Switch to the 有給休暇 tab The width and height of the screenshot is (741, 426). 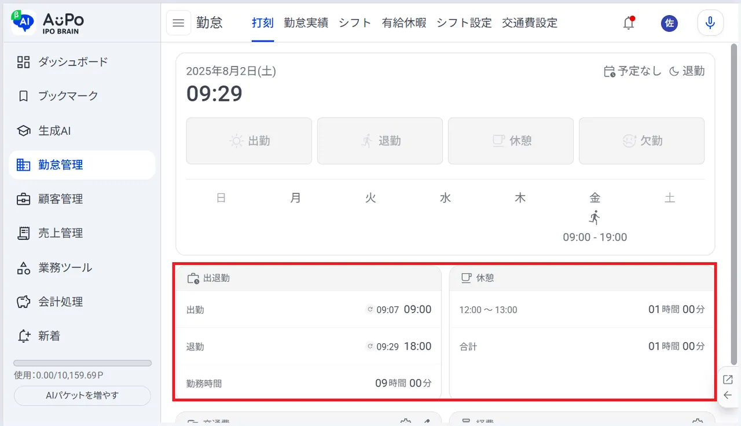pyautogui.click(x=404, y=23)
